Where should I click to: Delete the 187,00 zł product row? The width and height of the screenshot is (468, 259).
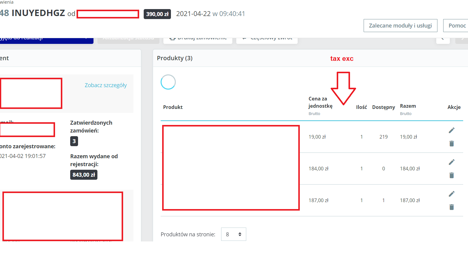tap(452, 207)
